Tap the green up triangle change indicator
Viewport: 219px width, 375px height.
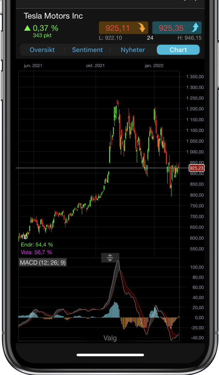(x=27, y=28)
